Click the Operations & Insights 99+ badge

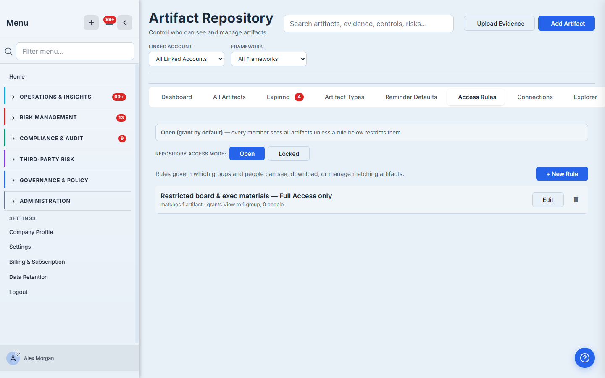coord(119,97)
